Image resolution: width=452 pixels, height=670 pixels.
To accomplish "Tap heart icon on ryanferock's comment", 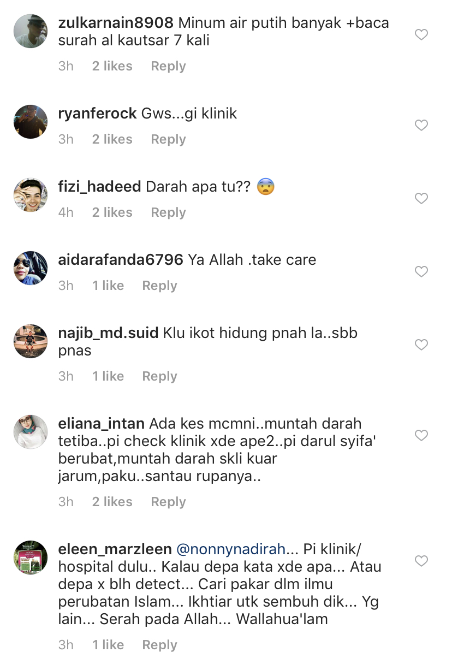I will coord(421,126).
